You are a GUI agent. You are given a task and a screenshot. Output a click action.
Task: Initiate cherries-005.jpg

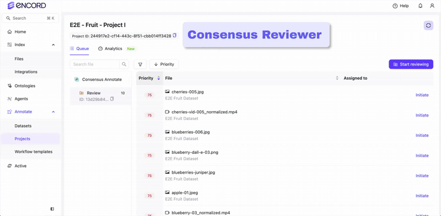coord(422,95)
